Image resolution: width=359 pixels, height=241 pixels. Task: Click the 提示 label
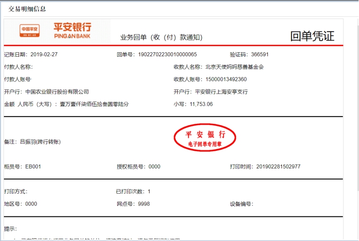tap(10, 229)
